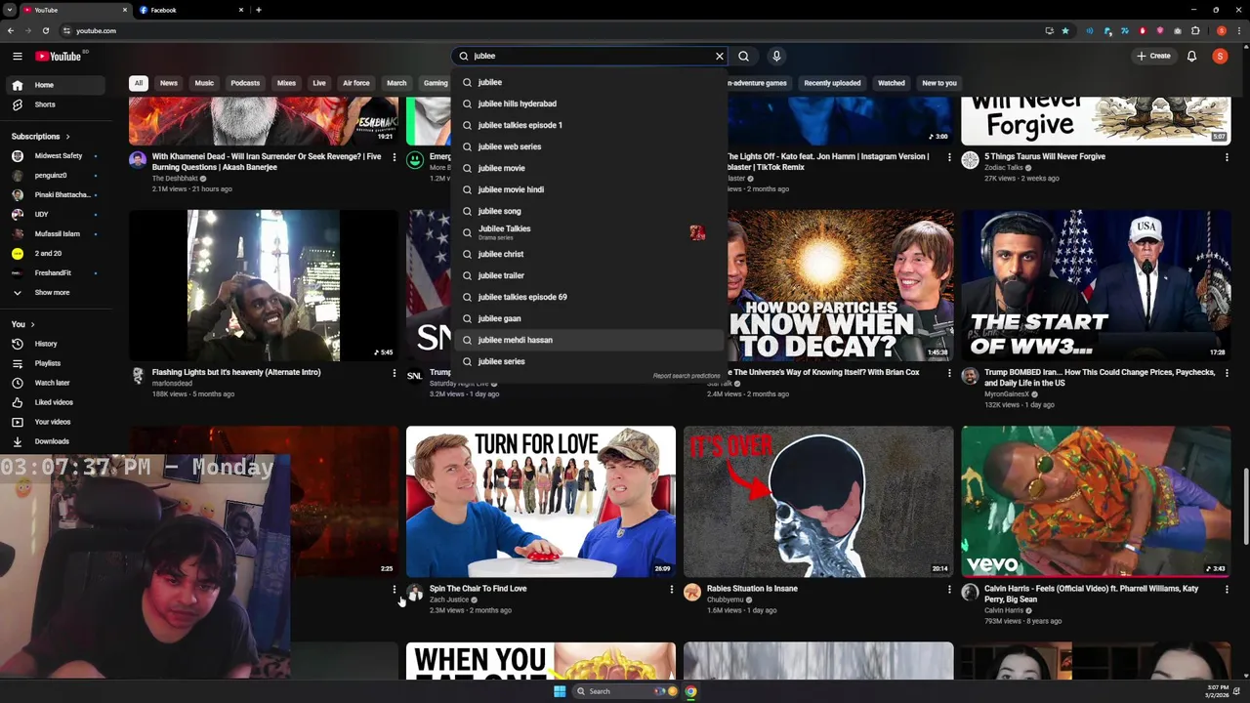Image resolution: width=1250 pixels, height=703 pixels.
Task: Open Zach Justice channel avatar
Action: [415, 593]
